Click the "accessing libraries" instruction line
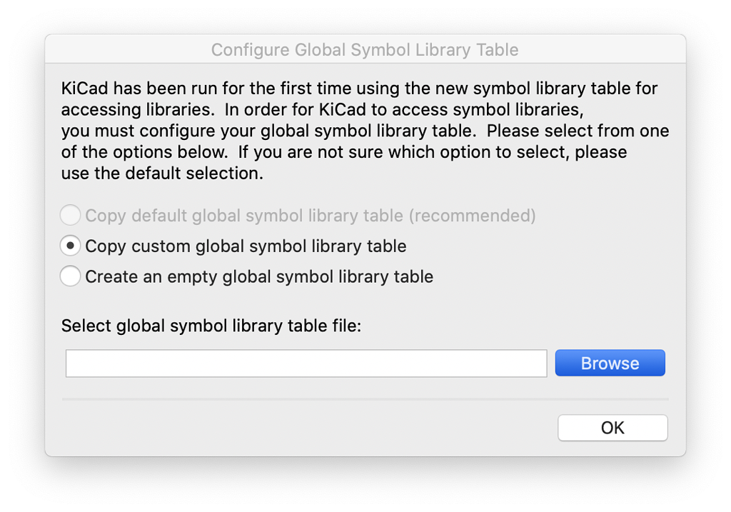 tap(322, 109)
